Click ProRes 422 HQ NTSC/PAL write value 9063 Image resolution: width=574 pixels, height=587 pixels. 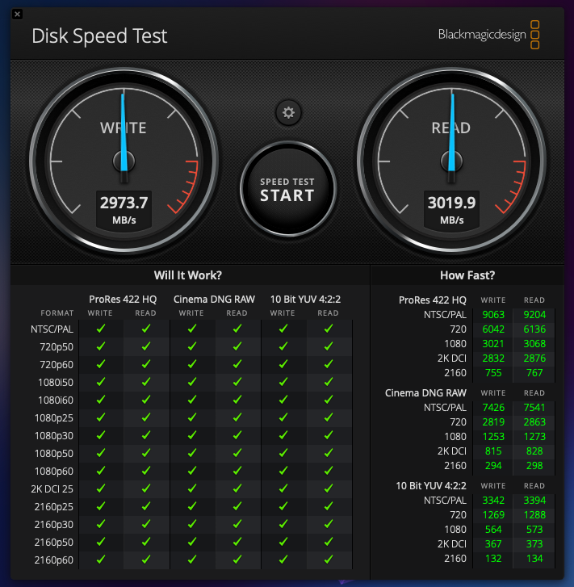click(x=492, y=315)
